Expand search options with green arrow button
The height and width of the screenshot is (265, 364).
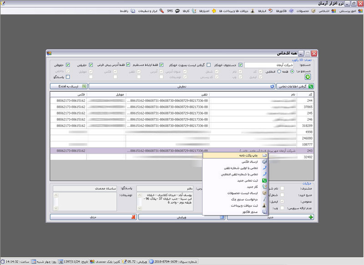[x=308, y=77]
